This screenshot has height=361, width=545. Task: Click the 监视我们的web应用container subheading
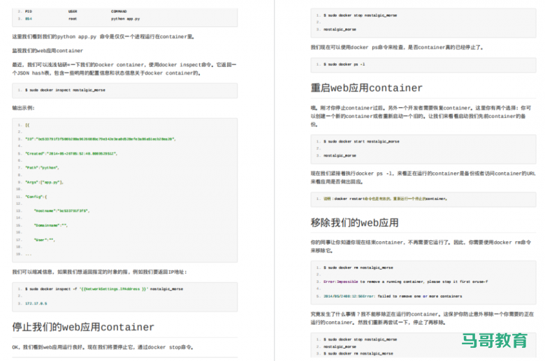click(x=48, y=50)
